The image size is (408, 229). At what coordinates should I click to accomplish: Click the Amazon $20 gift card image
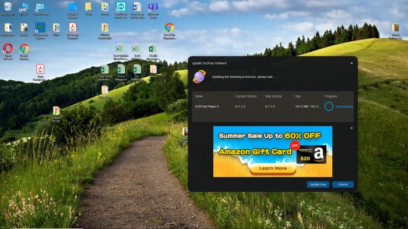click(x=311, y=155)
